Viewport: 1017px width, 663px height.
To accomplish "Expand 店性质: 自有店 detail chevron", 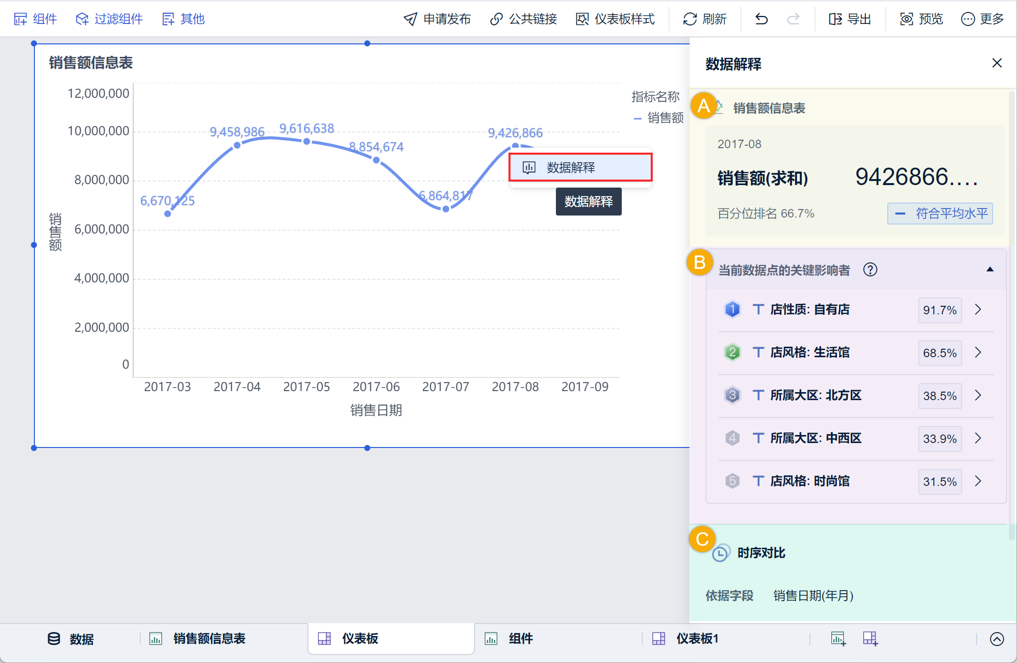I will 978,309.
